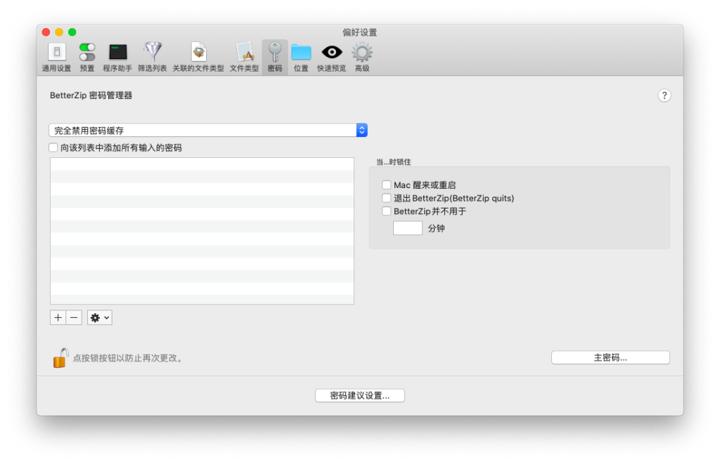The height and width of the screenshot is (464, 720).
Task: Open 快速预览 settings via the eye icon
Action: pyautogui.click(x=330, y=53)
